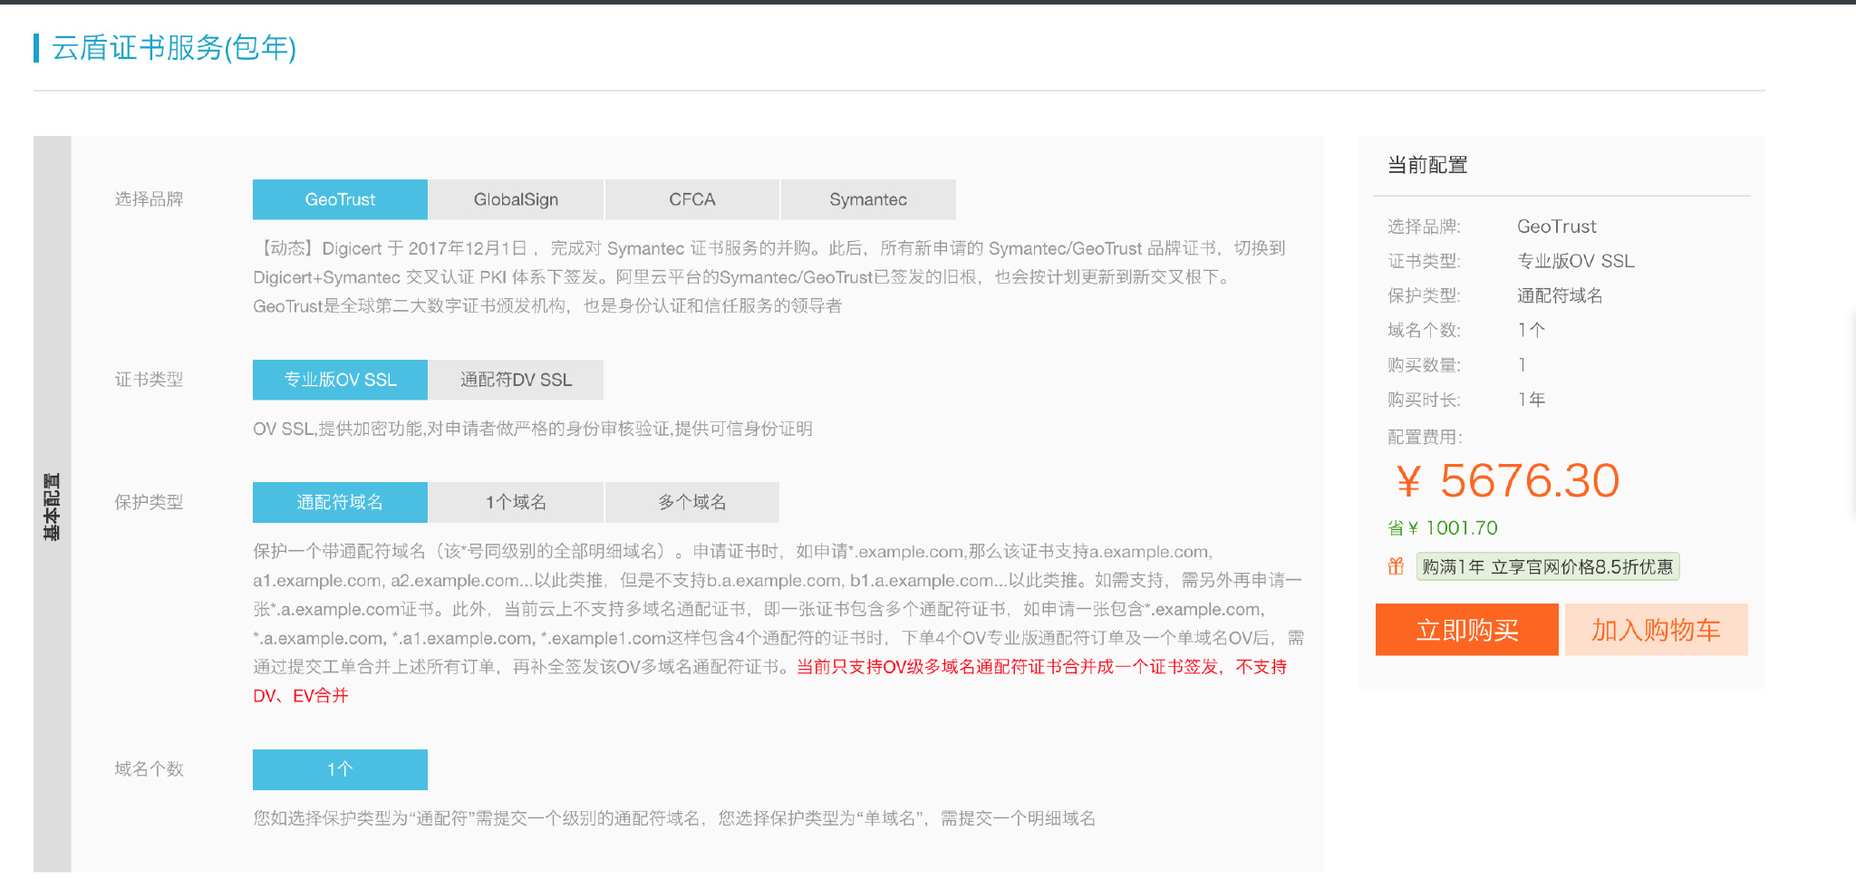
Task: Choose the GlobalSign brand
Action: [x=516, y=199]
